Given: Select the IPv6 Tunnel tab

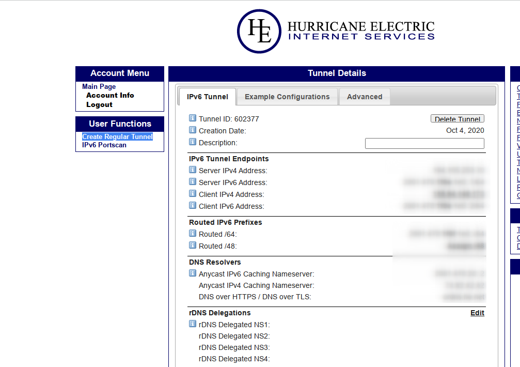Looking at the screenshot, I should (207, 97).
